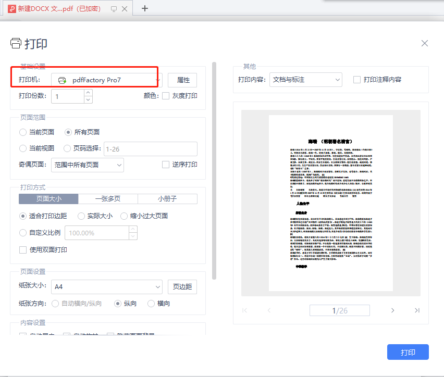Click the PDF icon on the document tab
Screen dimensions: 444x377
(x=11, y=8)
